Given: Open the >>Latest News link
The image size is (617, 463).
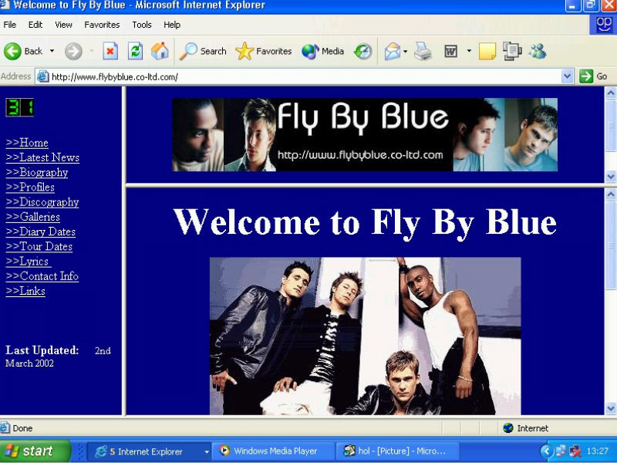Looking at the screenshot, I should coord(42,157).
